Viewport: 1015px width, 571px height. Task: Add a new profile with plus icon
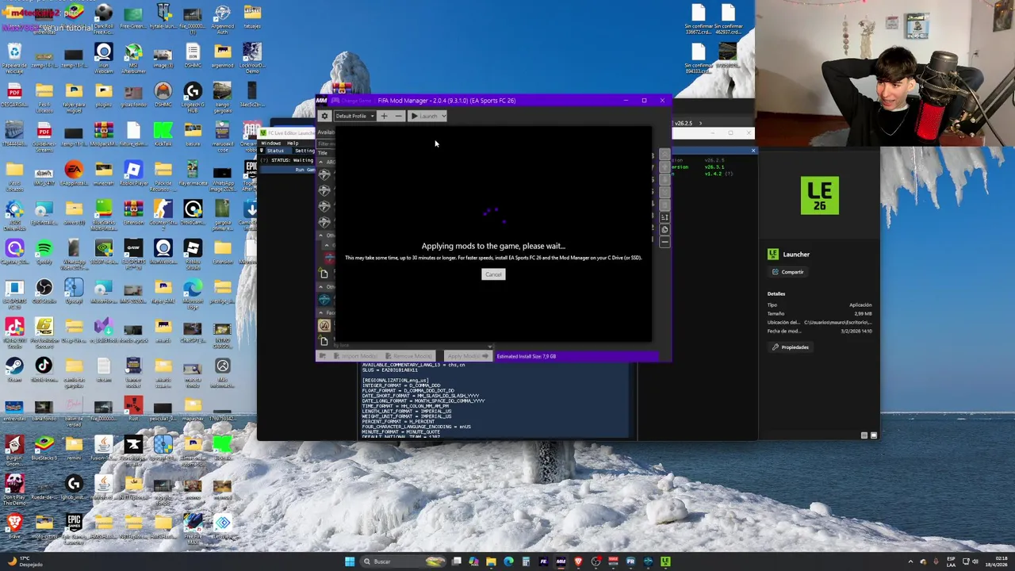(x=384, y=116)
